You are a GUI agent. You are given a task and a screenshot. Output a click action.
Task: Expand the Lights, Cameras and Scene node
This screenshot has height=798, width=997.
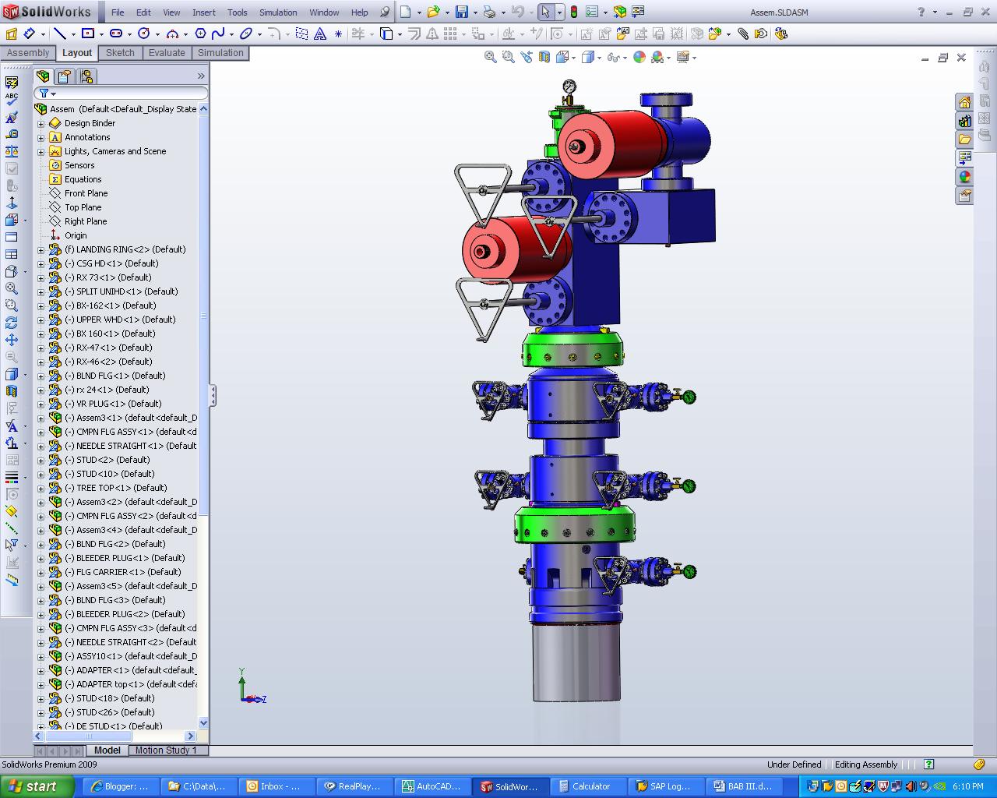tap(41, 151)
